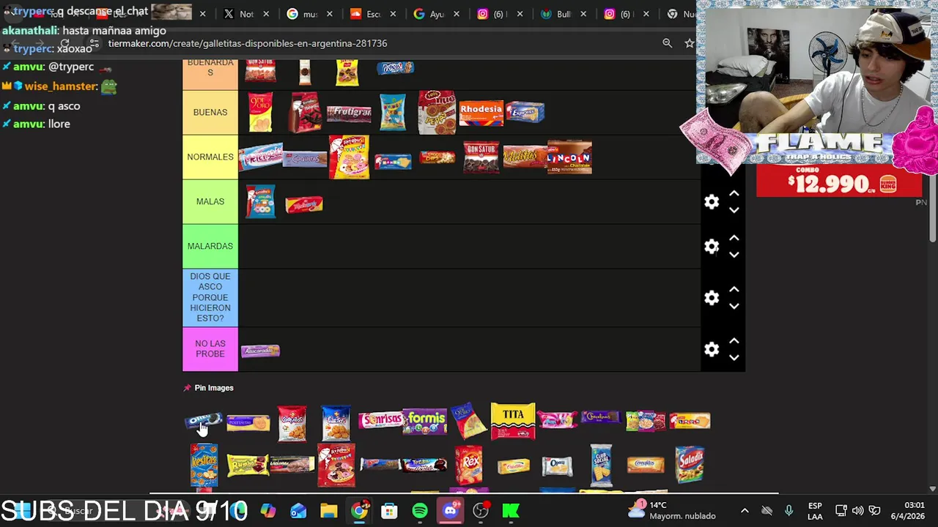This screenshot has width=938, height=527.
Task: Close the SoundCloud 'Escu' browser tab
Action: point(393,14)
